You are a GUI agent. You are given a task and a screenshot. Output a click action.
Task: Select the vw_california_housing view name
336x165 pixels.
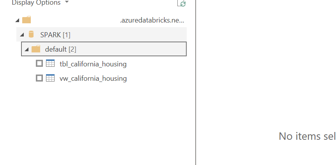(x=93, y=78)
